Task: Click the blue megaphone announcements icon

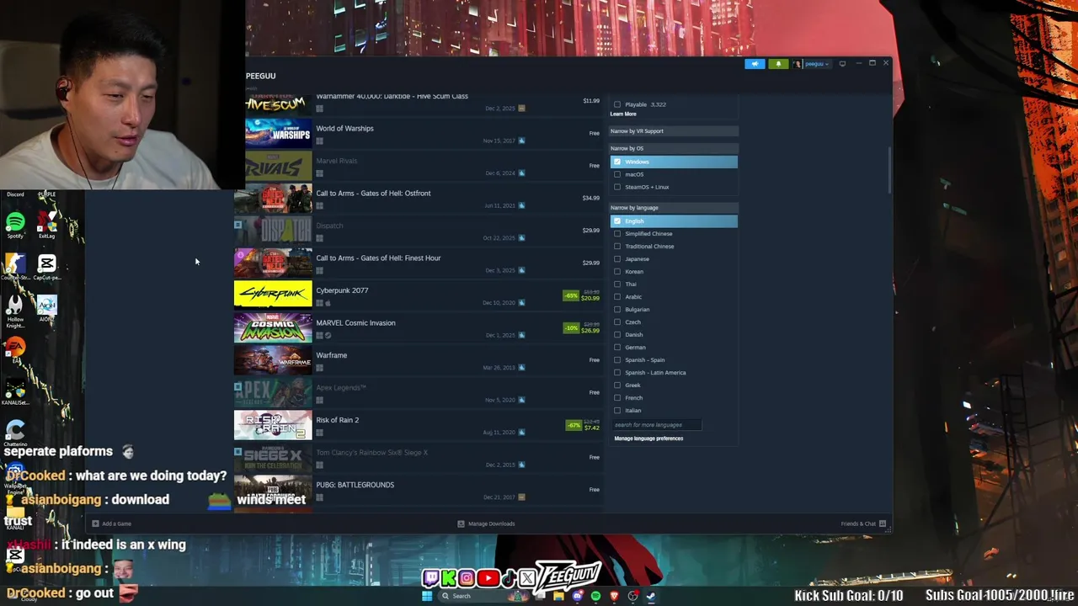Action: pyautogui.click(x=755, y=64)
